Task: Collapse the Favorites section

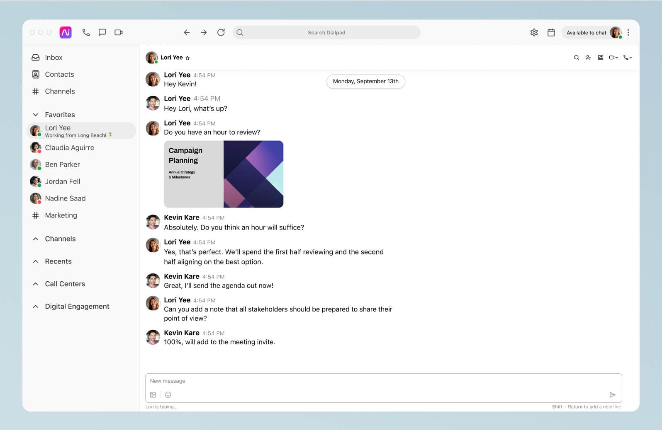Action: pos(36,115)
